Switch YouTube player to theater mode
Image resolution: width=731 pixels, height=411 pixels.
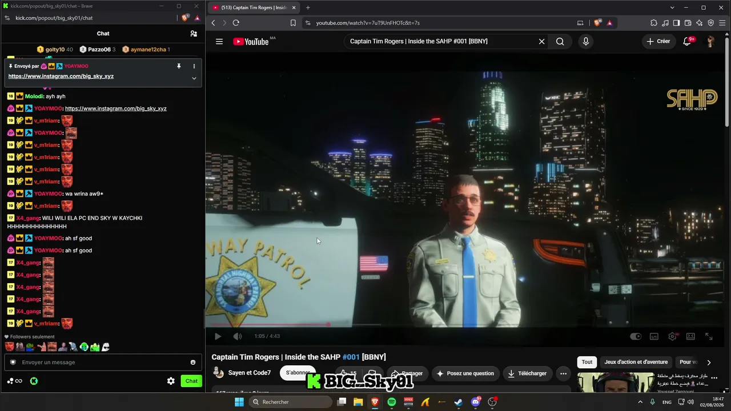tap(690, 336)
